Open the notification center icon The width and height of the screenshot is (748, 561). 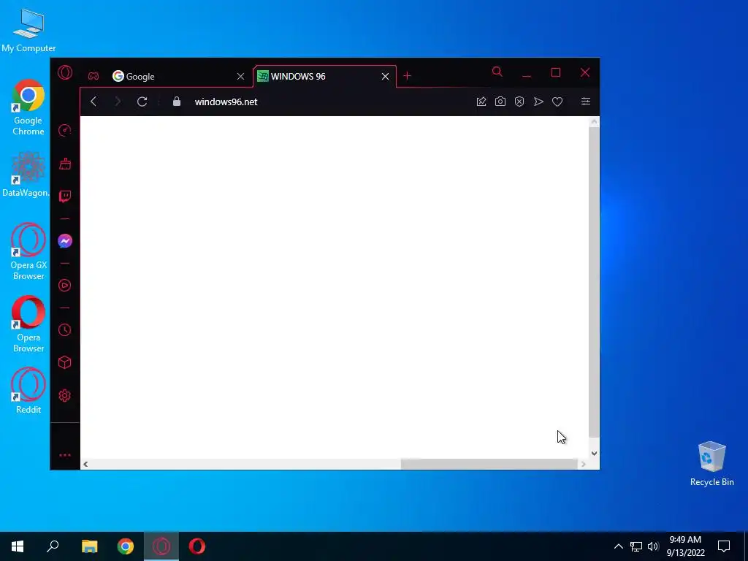coord(724,546)
